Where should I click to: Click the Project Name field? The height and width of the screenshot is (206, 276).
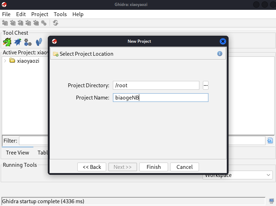tap(161, 98)
